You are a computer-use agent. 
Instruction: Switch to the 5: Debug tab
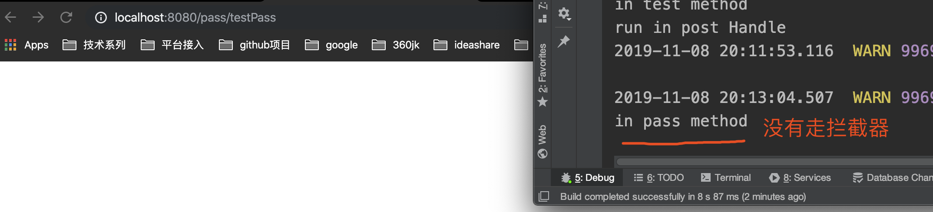click(x=587, y=178)
